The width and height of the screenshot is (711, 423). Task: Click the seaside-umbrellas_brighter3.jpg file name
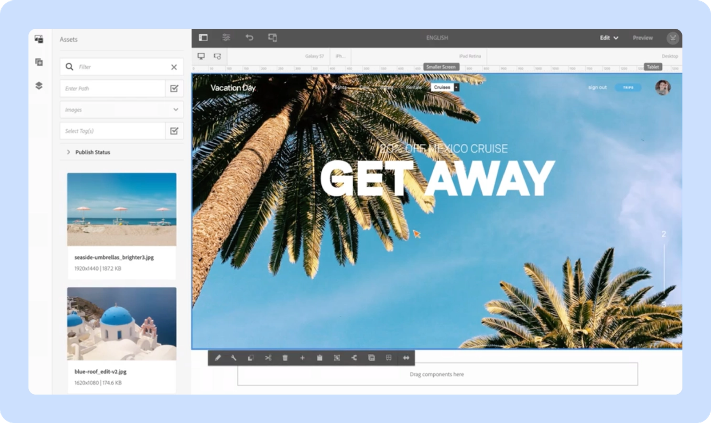click(114, 257)
